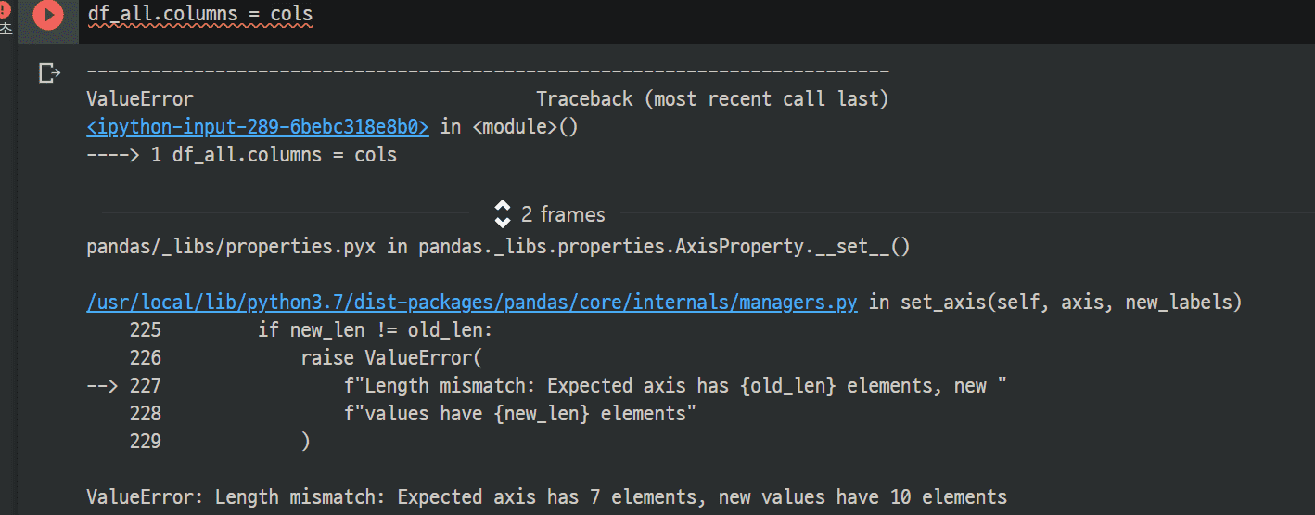Image resolution: width=1315 pixels, height=515 pixels.
Task: Click the red error indicator badge
Action: [x=5, y=11]
